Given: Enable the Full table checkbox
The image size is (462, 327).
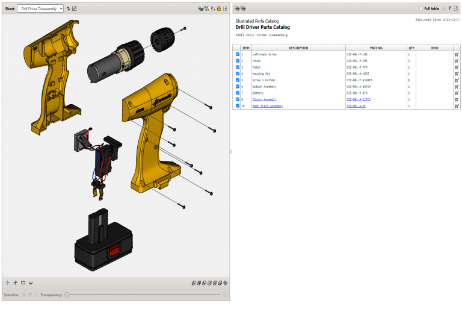Looking at the screenshot, I should 421,8.
